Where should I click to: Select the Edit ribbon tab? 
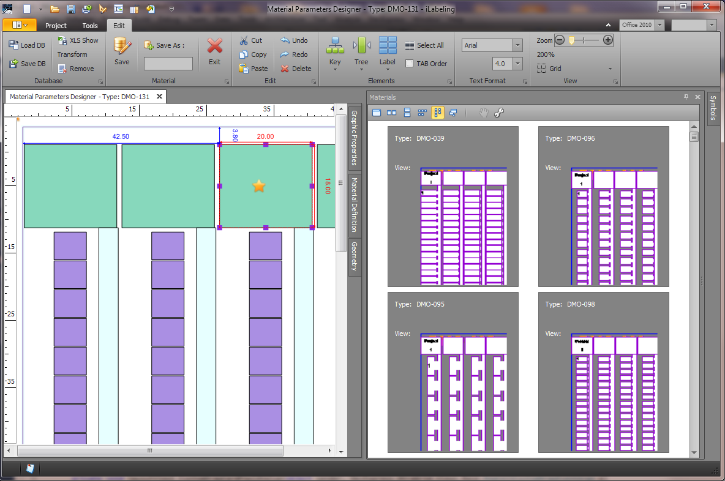(119, 26)
